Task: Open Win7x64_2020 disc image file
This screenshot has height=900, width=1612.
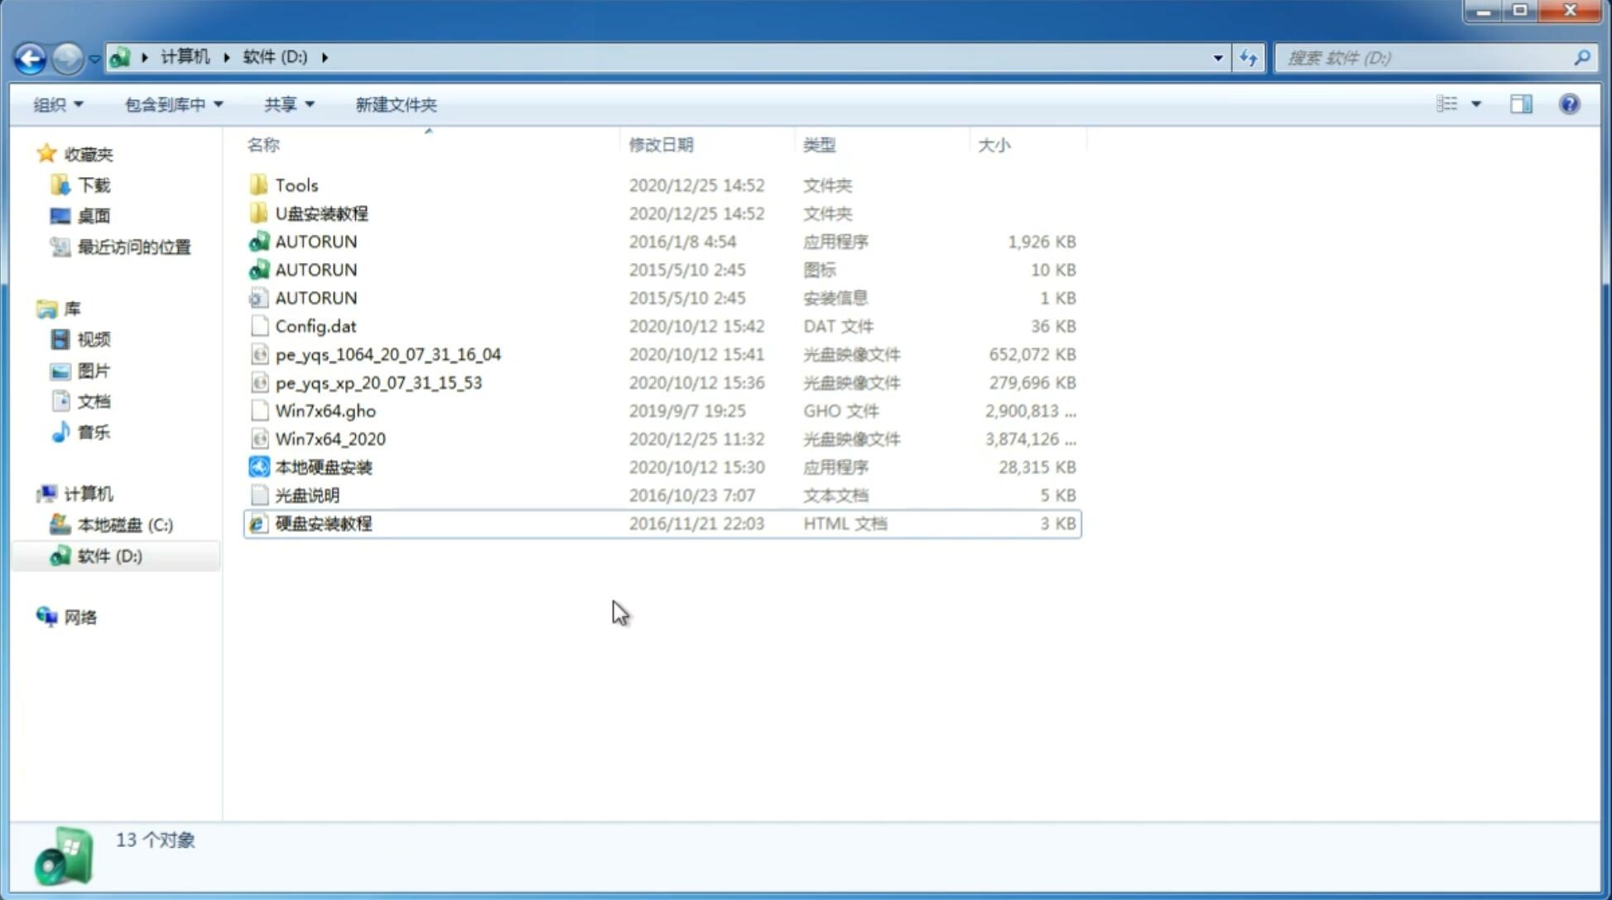Action: point(330,439)
